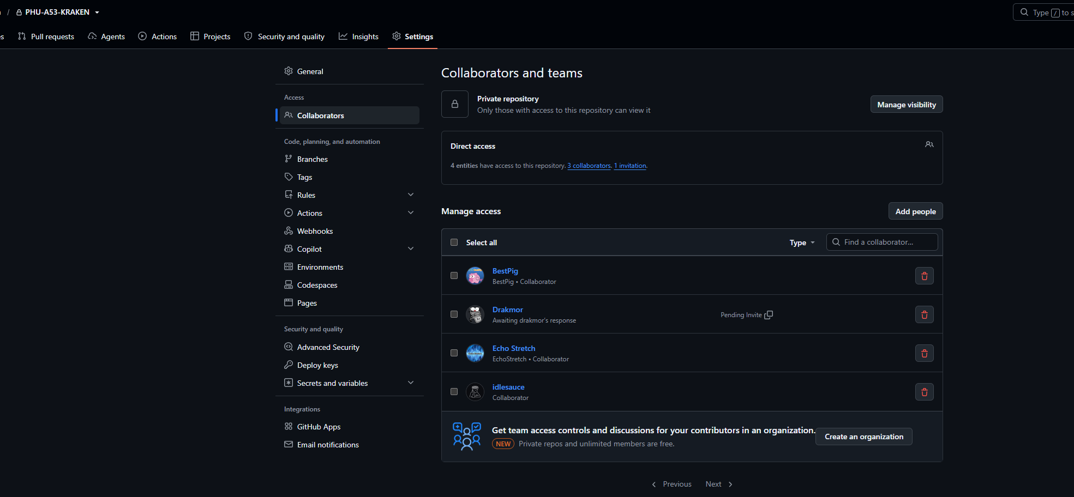Cancel Drakmor's invite with the trash icon
Screen dimensions: 1074x497
tap(924, 314)
